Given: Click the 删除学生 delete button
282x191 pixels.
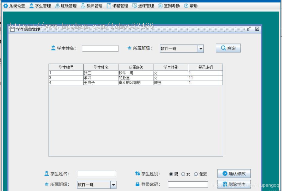Looking at the screenshot, I should click(234, 184).
